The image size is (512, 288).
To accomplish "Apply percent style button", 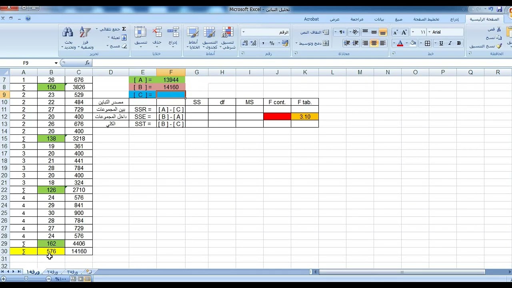I will [272, 43].
